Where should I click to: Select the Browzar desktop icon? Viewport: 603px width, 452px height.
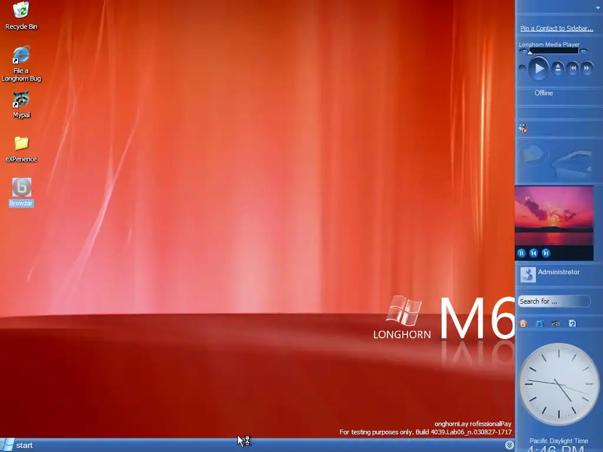pos(22,192)
